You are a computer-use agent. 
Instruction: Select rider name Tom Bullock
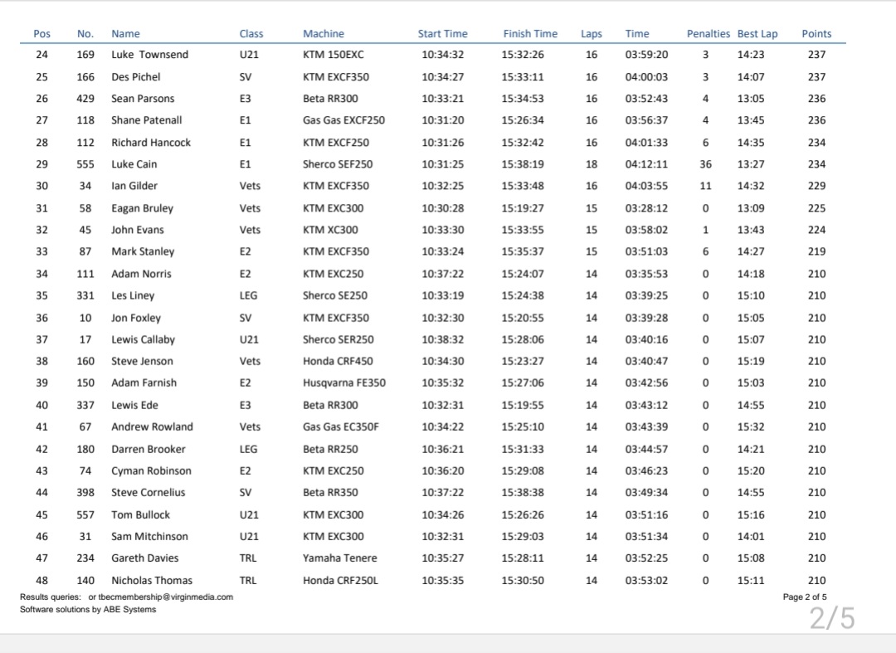coord(140,514)
